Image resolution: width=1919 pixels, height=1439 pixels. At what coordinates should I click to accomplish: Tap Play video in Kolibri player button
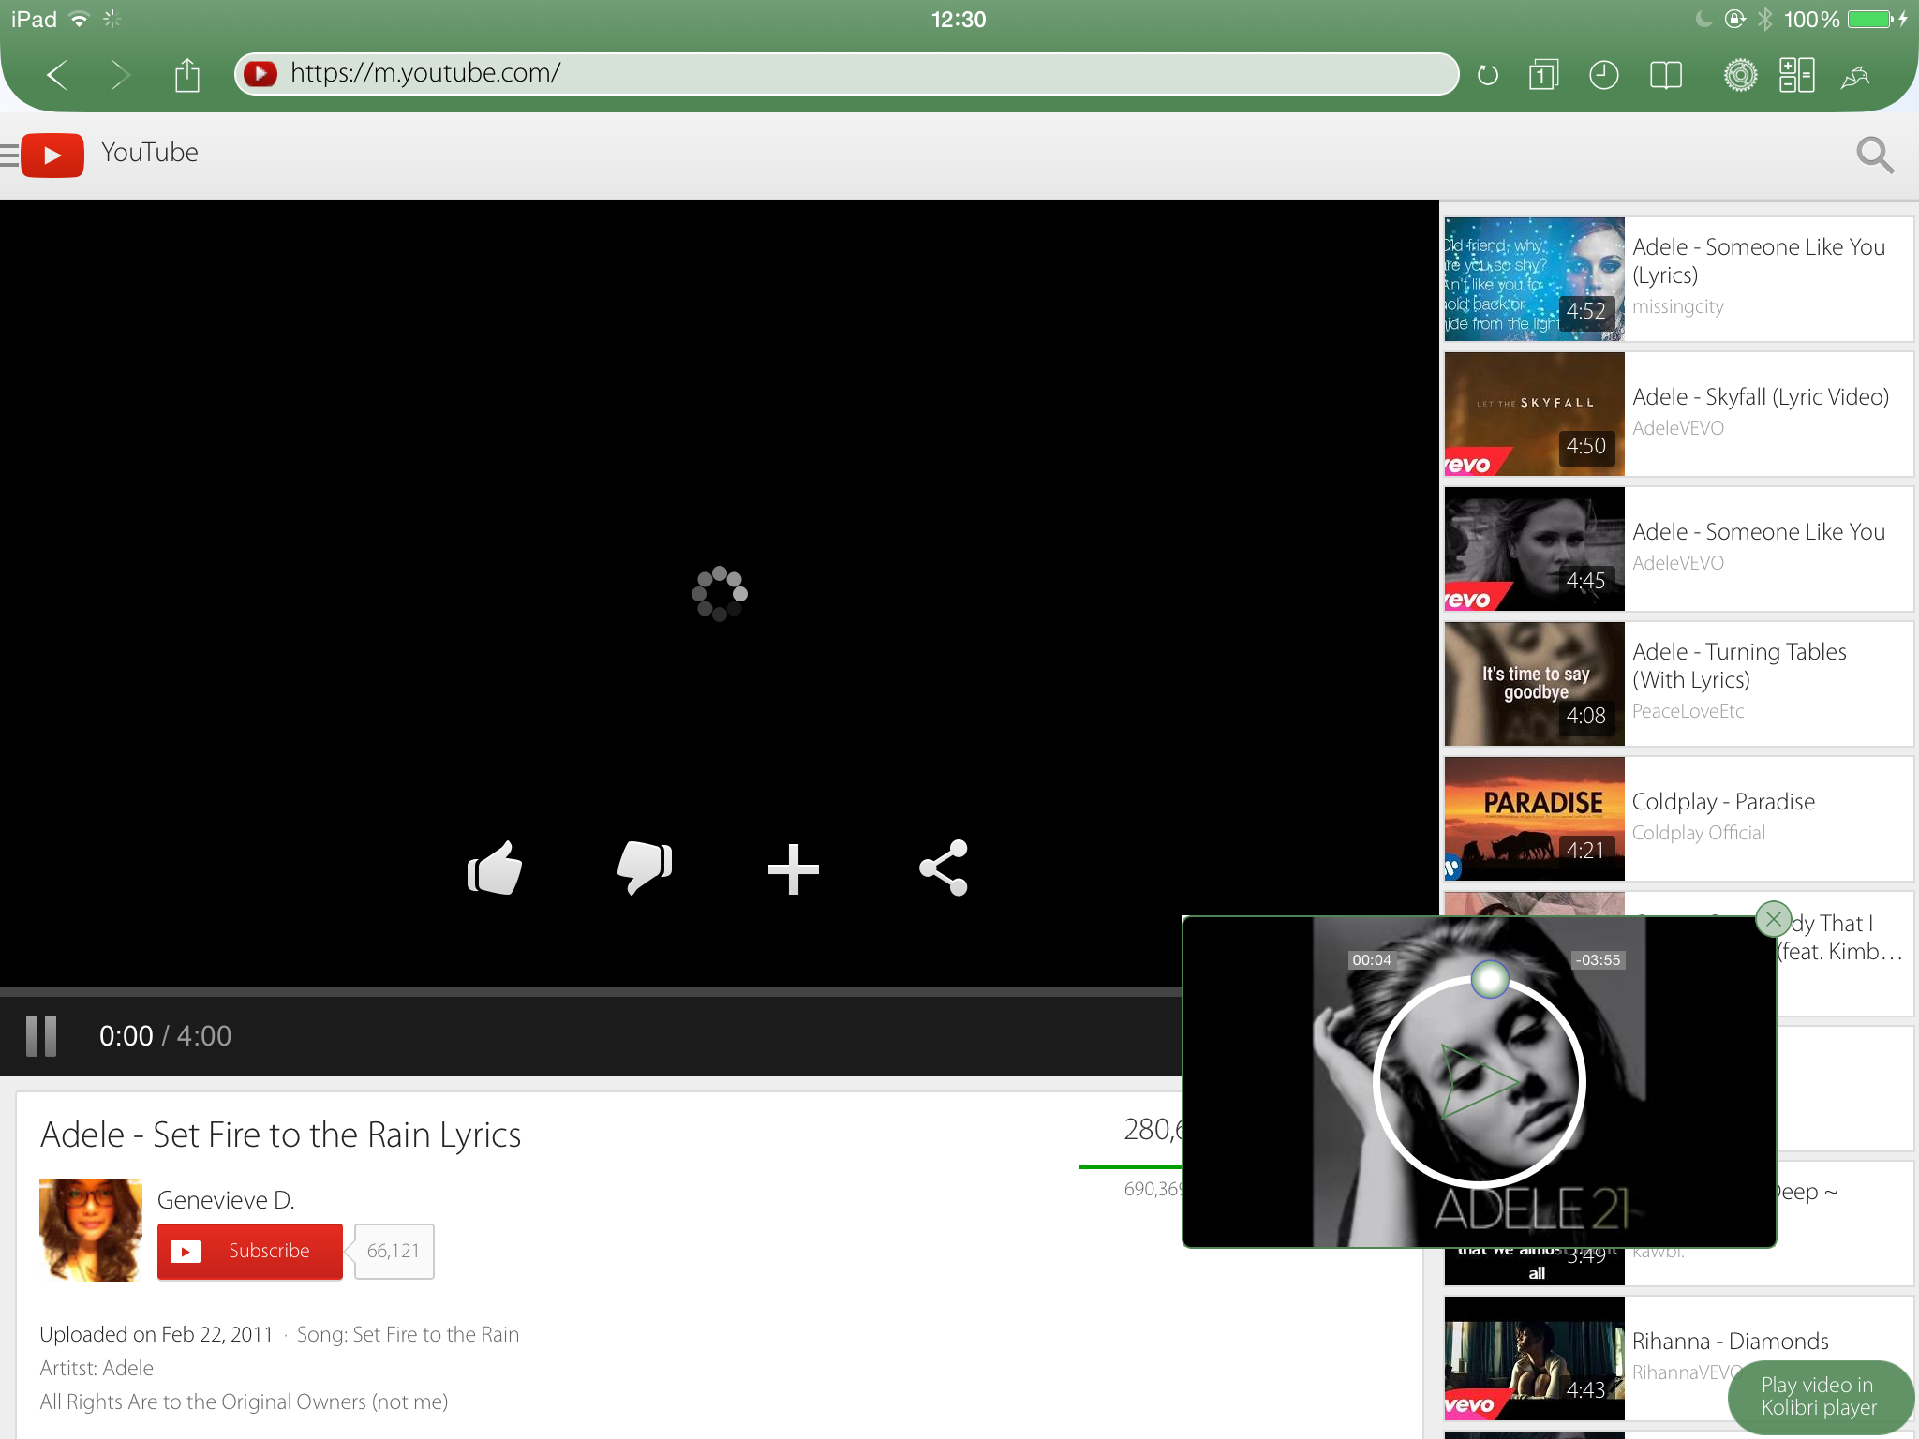(1819, 1396)
